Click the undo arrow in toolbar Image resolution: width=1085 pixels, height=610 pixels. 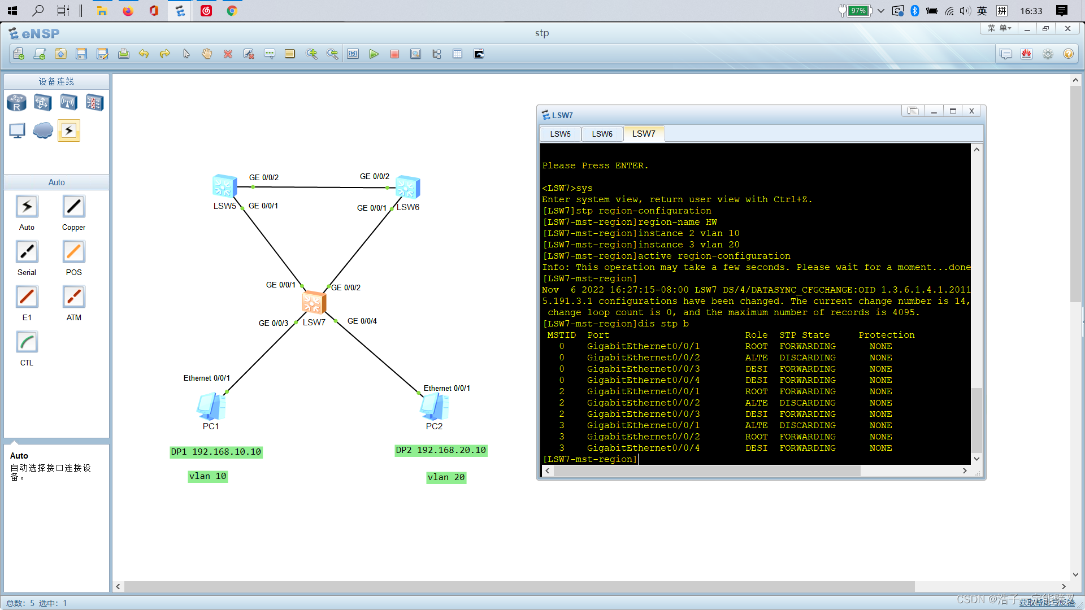point(144,54)
